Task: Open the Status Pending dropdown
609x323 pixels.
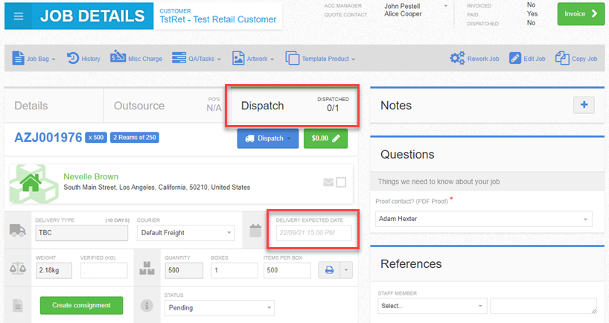Action: (220, 308)
